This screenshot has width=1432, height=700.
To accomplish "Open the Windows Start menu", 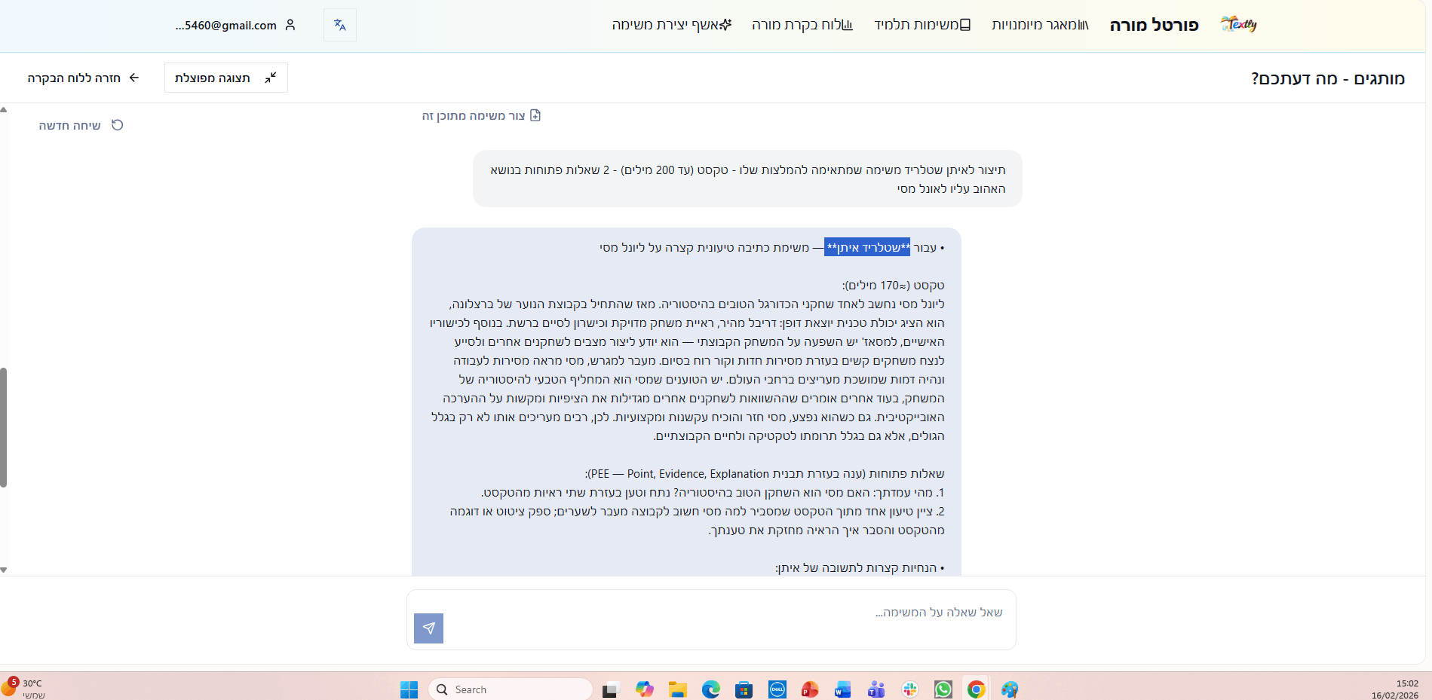I will coord(409,689).
